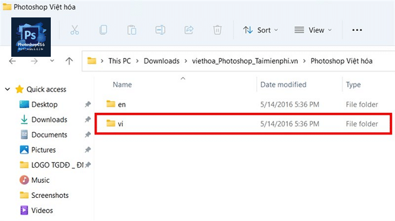The height and width of the screenshot is (221, 395).
Task: Click pin icon next to Desktop
Action: [x=87, y=104]
